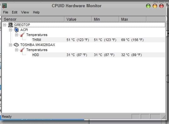Click THRM current value 51 °C (123 °F)
The height and width of the screenshot is (124, 169).
(x=78, y=40)
